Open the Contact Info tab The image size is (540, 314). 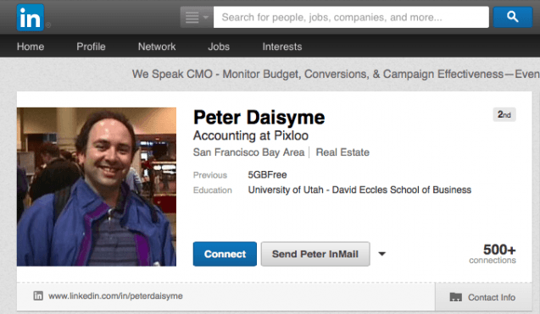(483, 297)
